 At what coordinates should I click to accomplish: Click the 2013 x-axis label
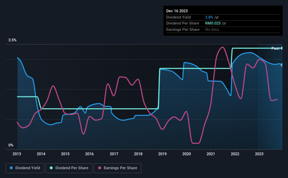(17, 154)
